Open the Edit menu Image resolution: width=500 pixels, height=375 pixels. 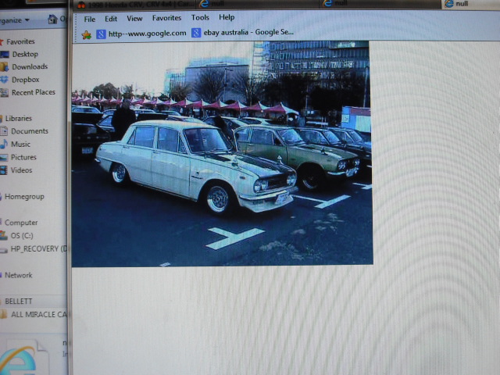tap(111, 18)
